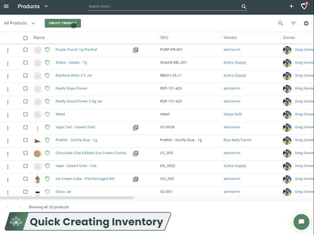The width and height of the screenshot is (314, 235).
Task: Click the table search magnifier icon
Action: tap(281, 23)
